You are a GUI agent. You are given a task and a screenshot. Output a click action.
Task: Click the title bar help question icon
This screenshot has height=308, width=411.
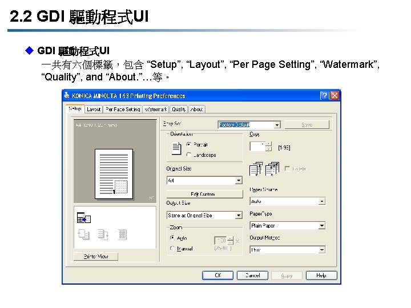click(324, 96)
